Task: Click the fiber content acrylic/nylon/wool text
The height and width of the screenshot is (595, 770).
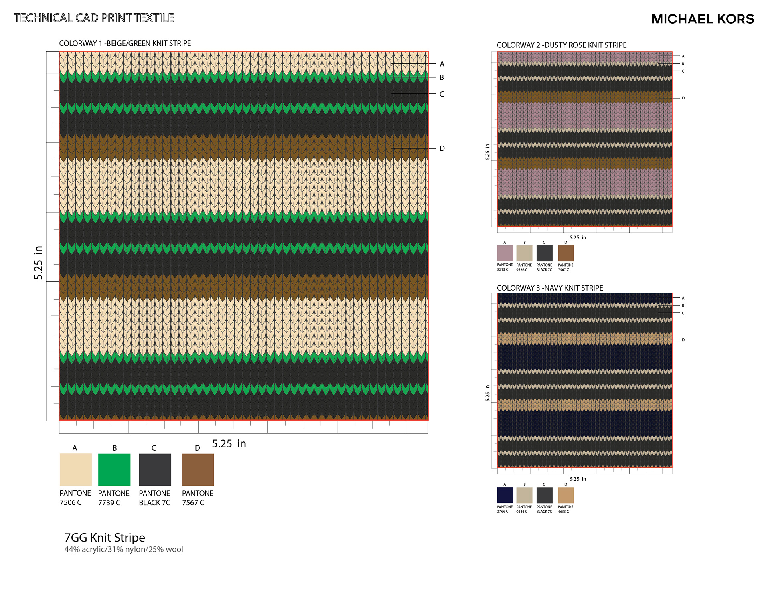Action: coord(124,549)
